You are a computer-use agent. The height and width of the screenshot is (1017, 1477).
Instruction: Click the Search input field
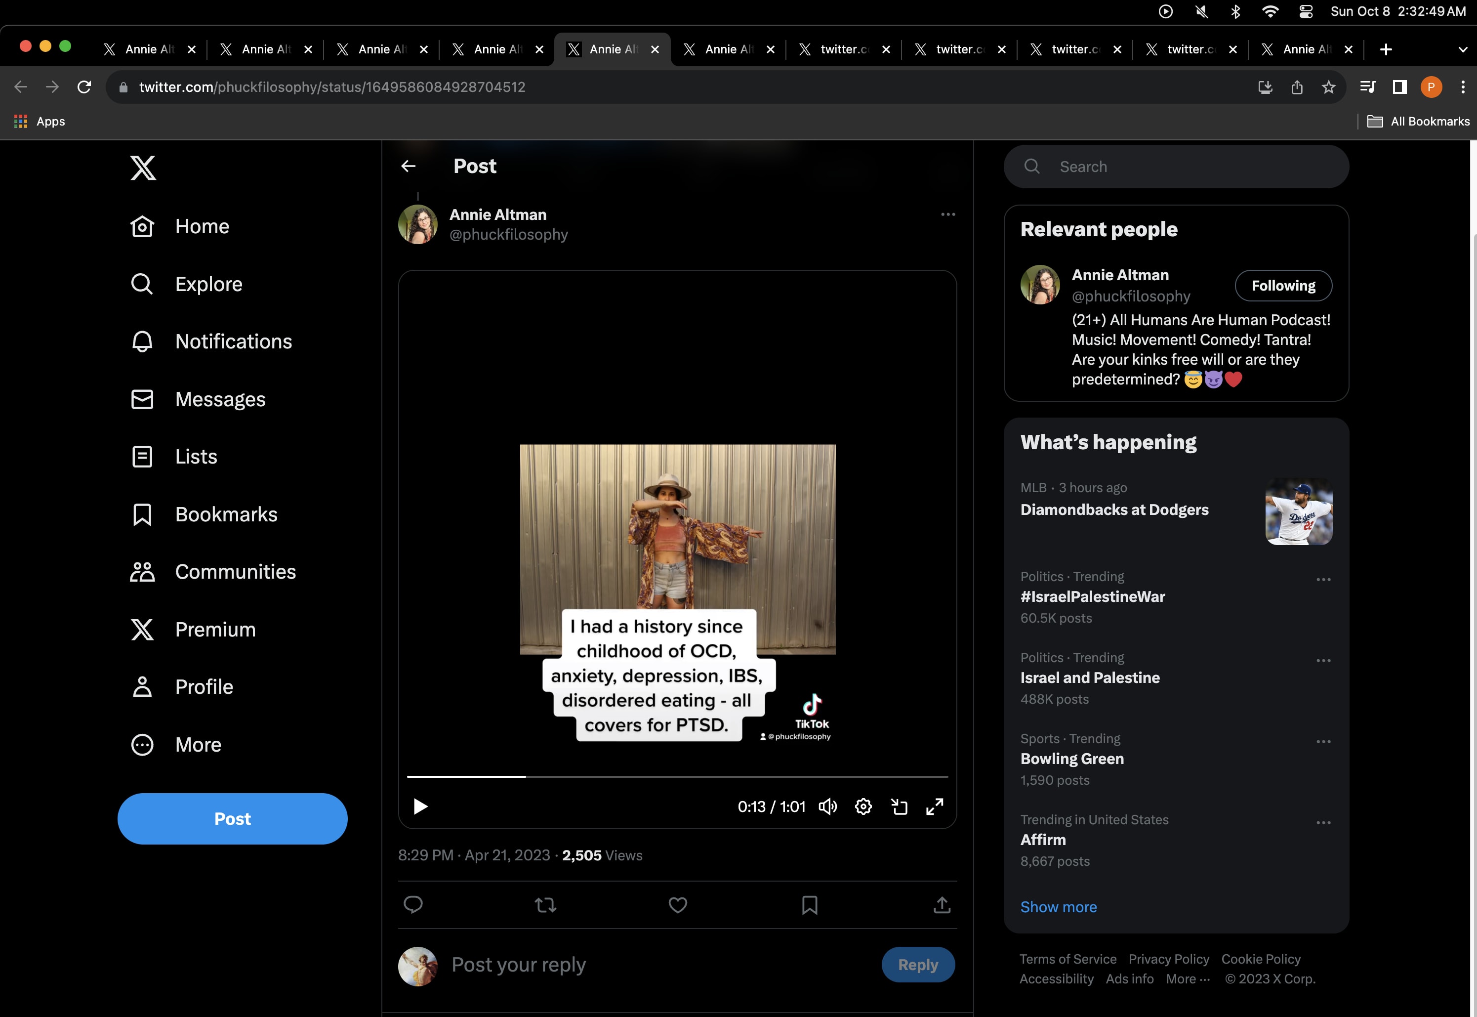coord(1176,167)
